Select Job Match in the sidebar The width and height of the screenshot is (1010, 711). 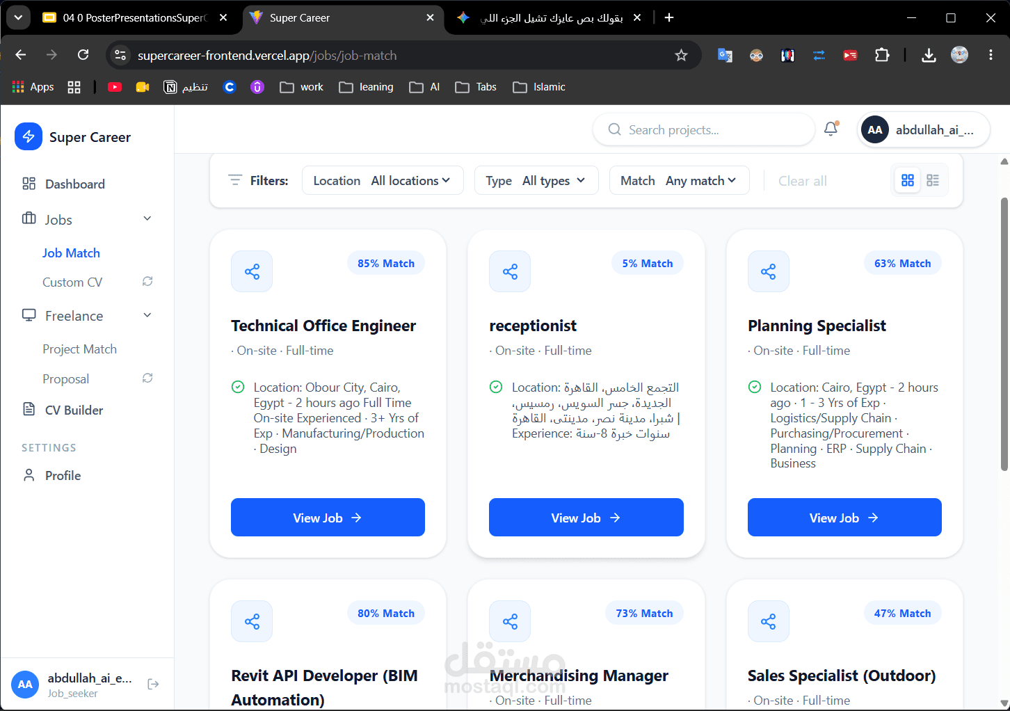click(71, 253)
